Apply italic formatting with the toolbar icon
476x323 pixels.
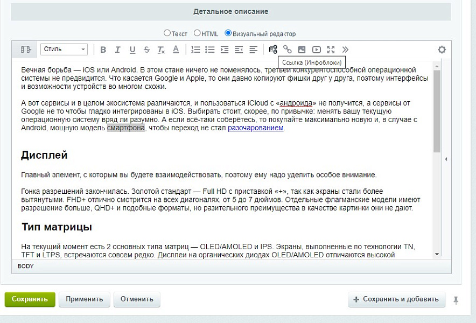[117, 50]
